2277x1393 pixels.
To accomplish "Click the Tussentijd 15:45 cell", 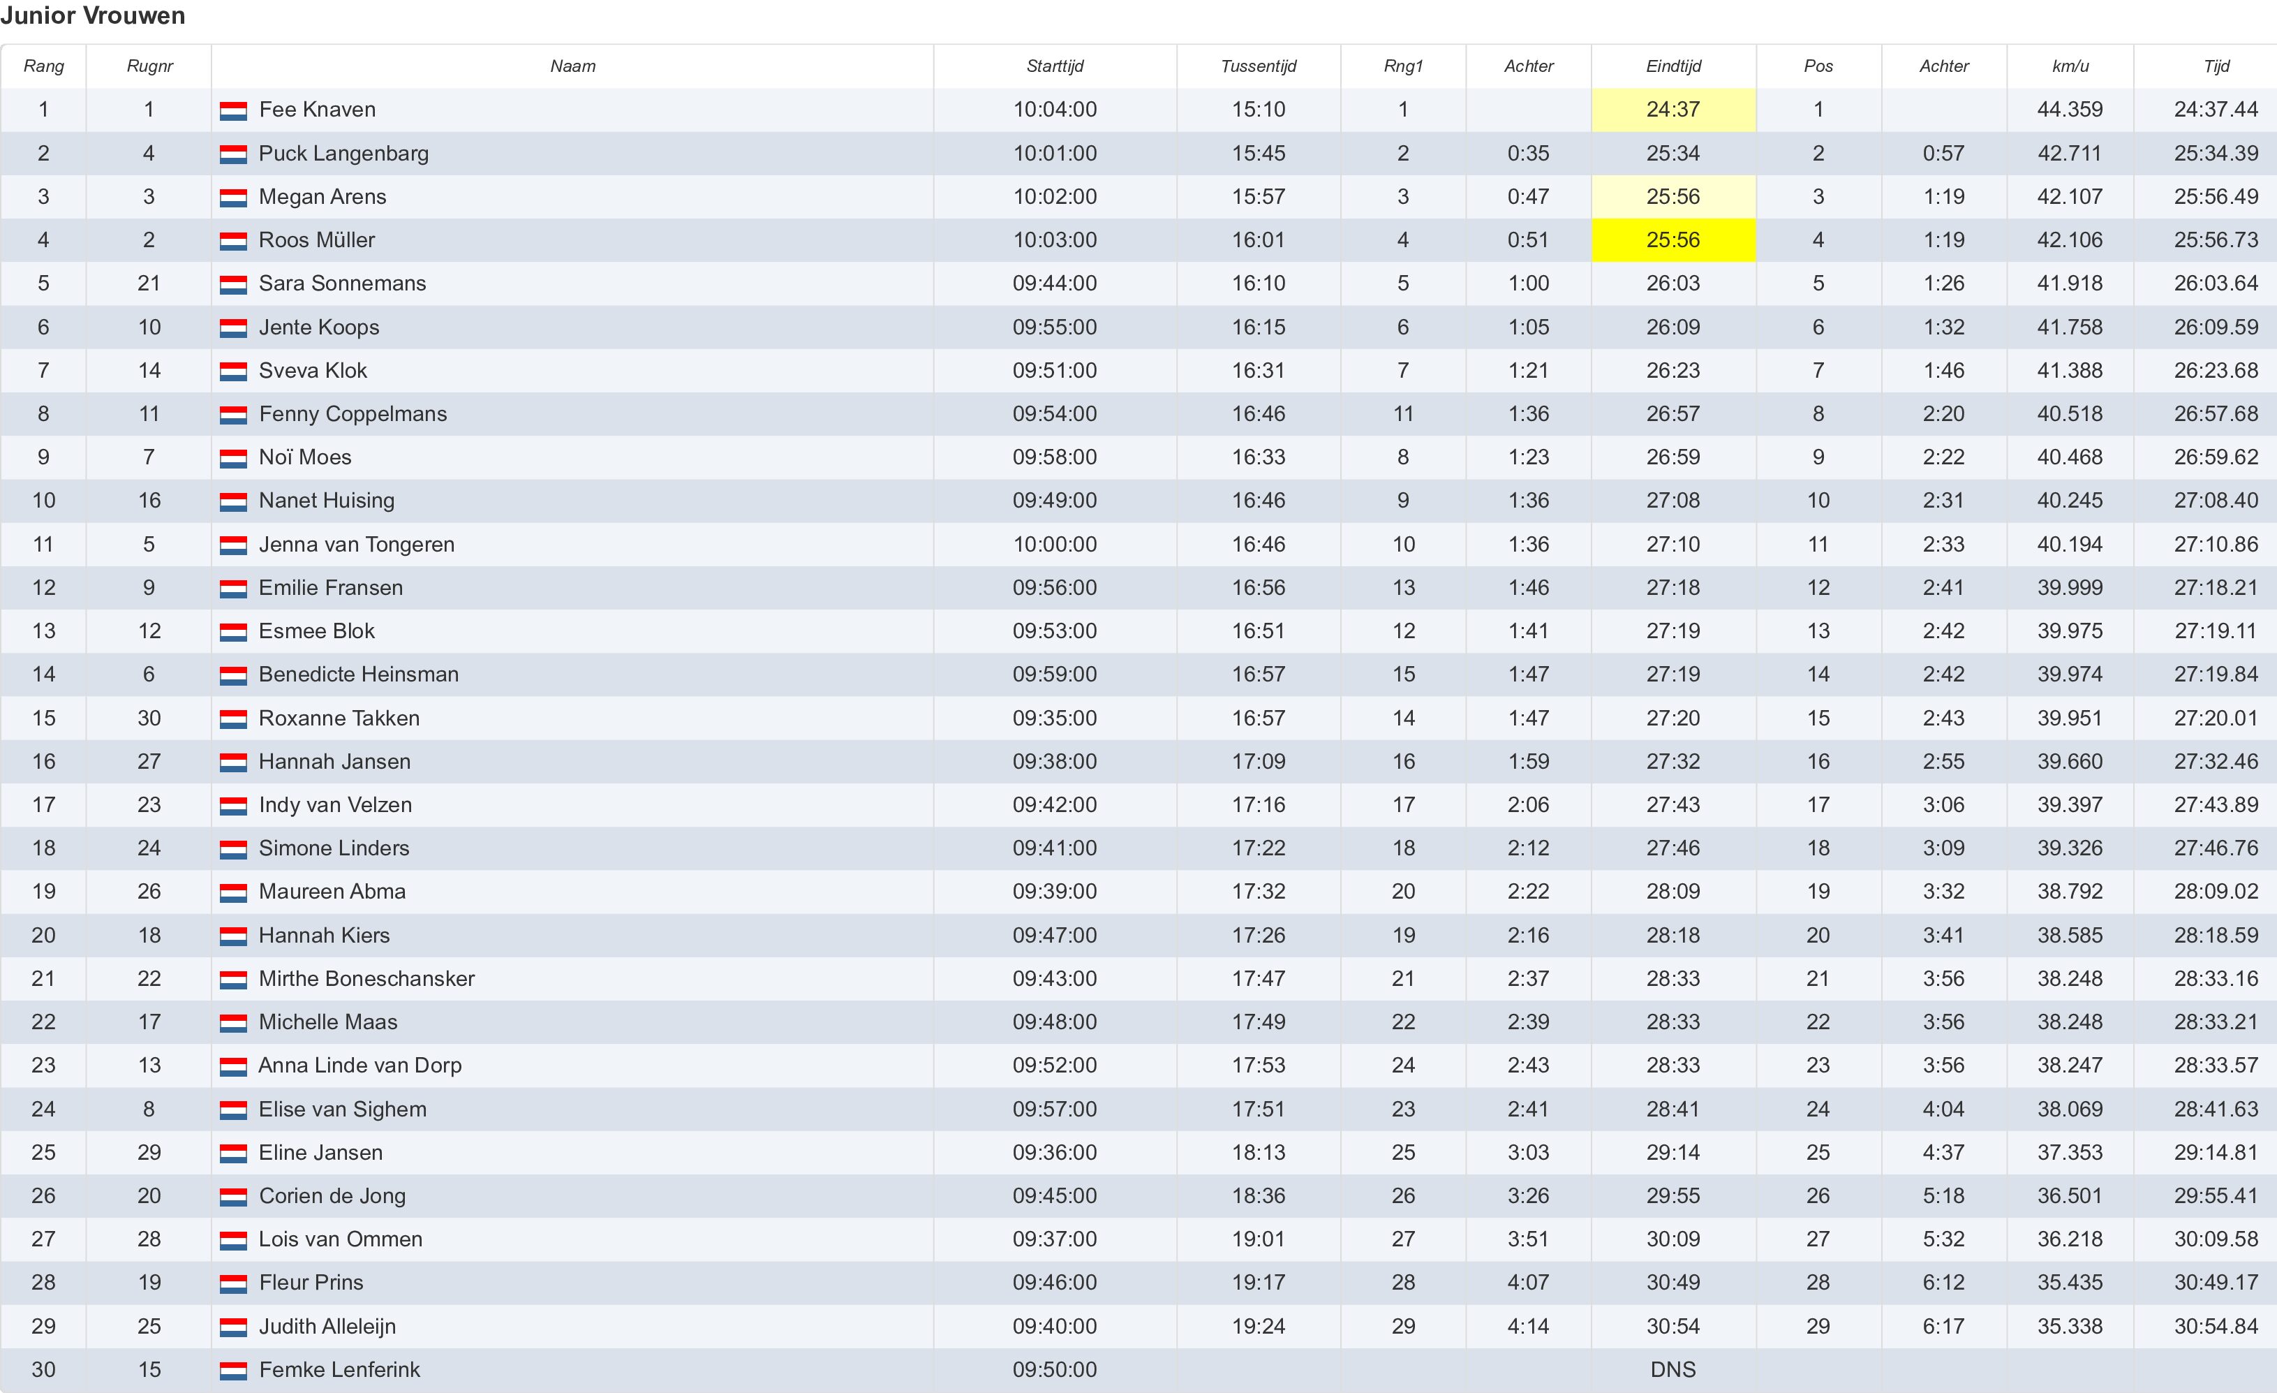I will [x=1259, y=154].
